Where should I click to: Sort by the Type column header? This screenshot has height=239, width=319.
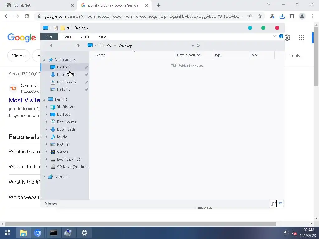point(231,55)
